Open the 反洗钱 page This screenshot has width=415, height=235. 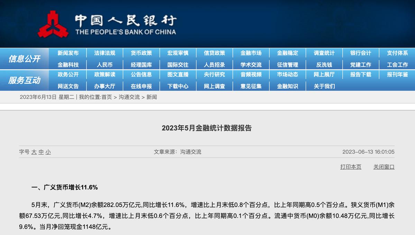(x=324, y=64)
